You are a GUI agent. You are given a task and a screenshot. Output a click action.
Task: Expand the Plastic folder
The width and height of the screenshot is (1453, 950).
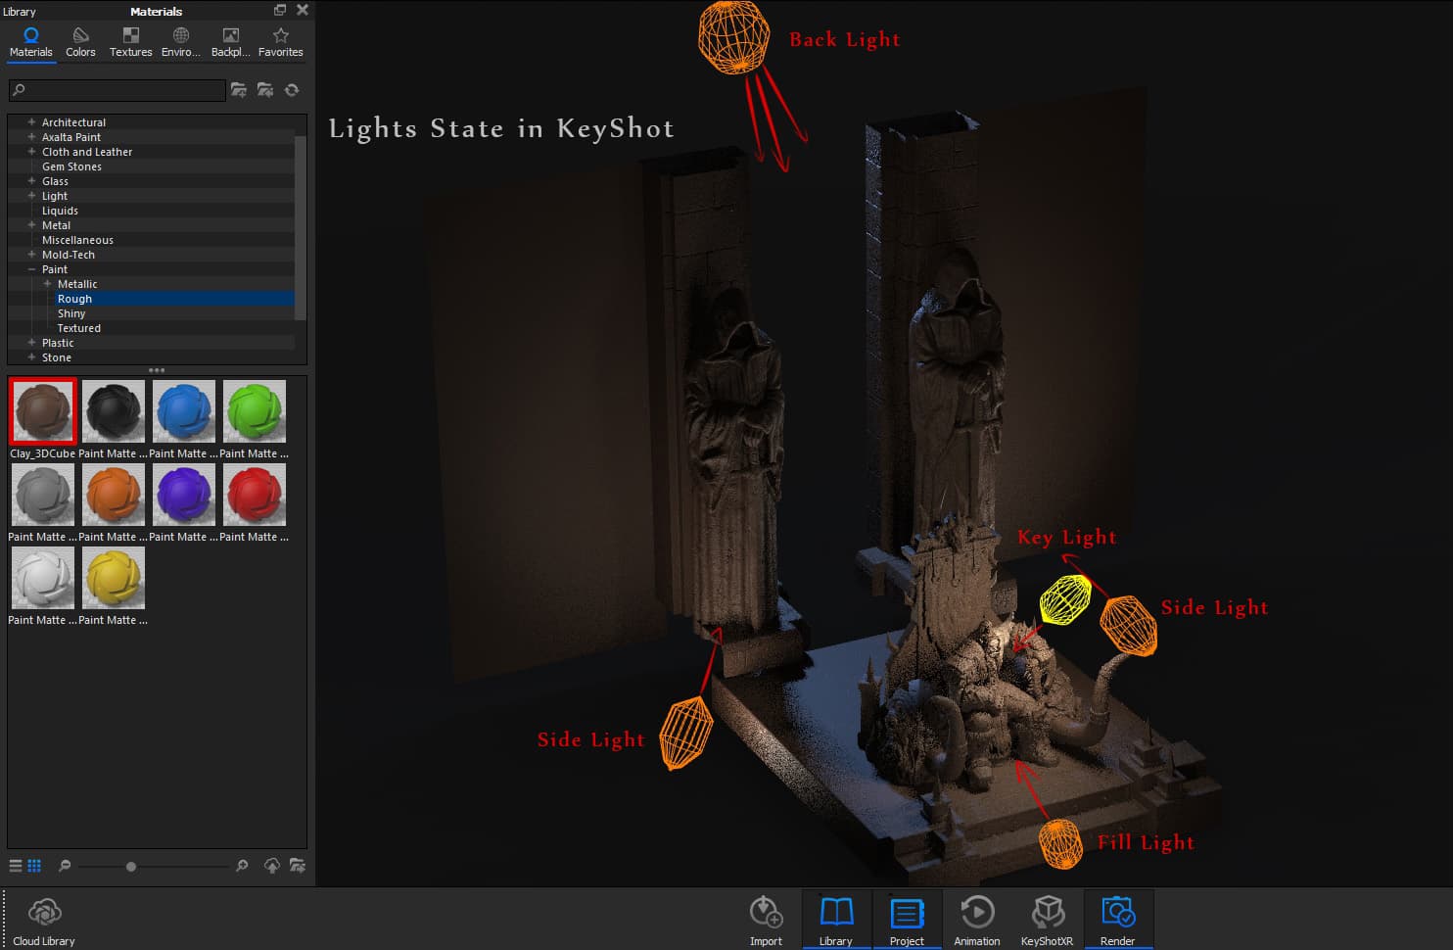coord(31,343)
